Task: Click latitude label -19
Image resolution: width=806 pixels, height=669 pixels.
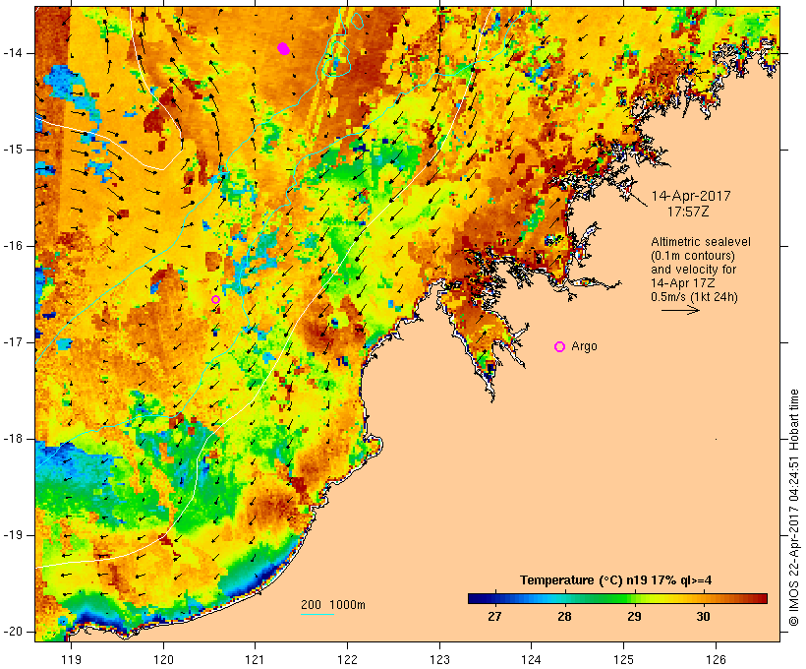Action: point(12,536)
